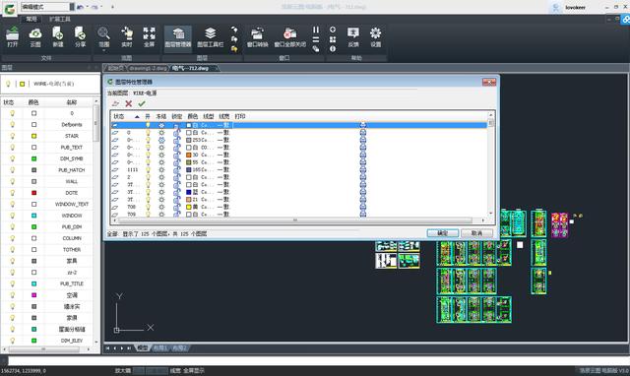
Task: Delete layer using the red X icon
Action: click(129, 103)
